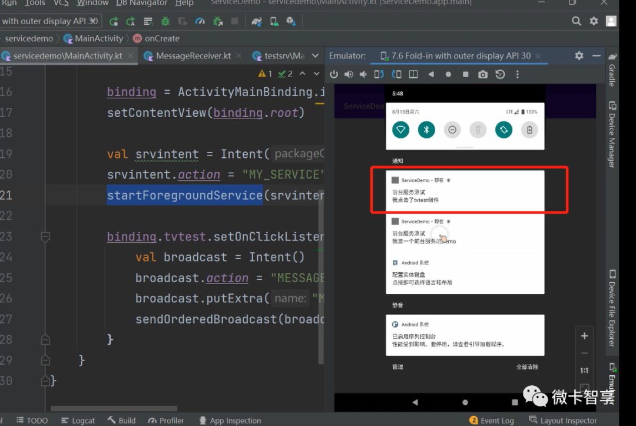Open the Logcat tool window

coord(78,421)
